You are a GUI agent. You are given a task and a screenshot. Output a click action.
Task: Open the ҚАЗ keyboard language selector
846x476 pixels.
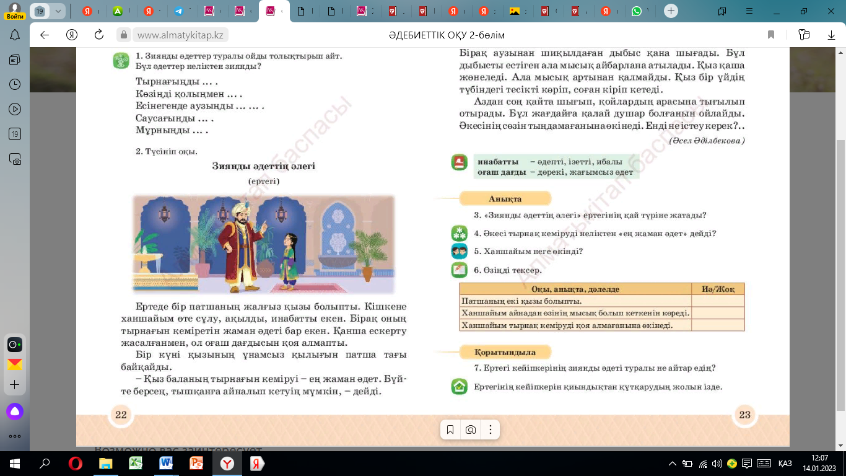785,464
